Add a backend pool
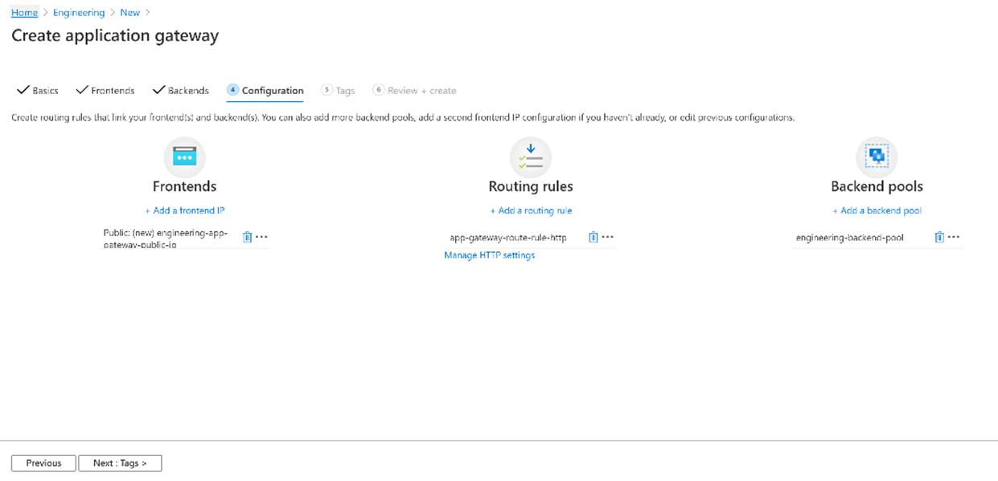 coord(877,210)
